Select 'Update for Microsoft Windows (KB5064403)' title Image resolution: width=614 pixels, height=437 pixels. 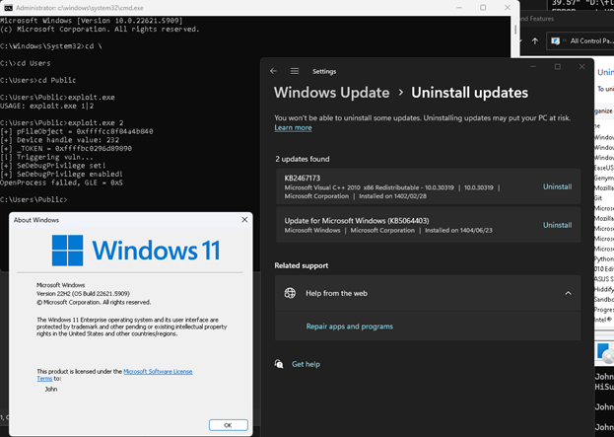point(357,221)
